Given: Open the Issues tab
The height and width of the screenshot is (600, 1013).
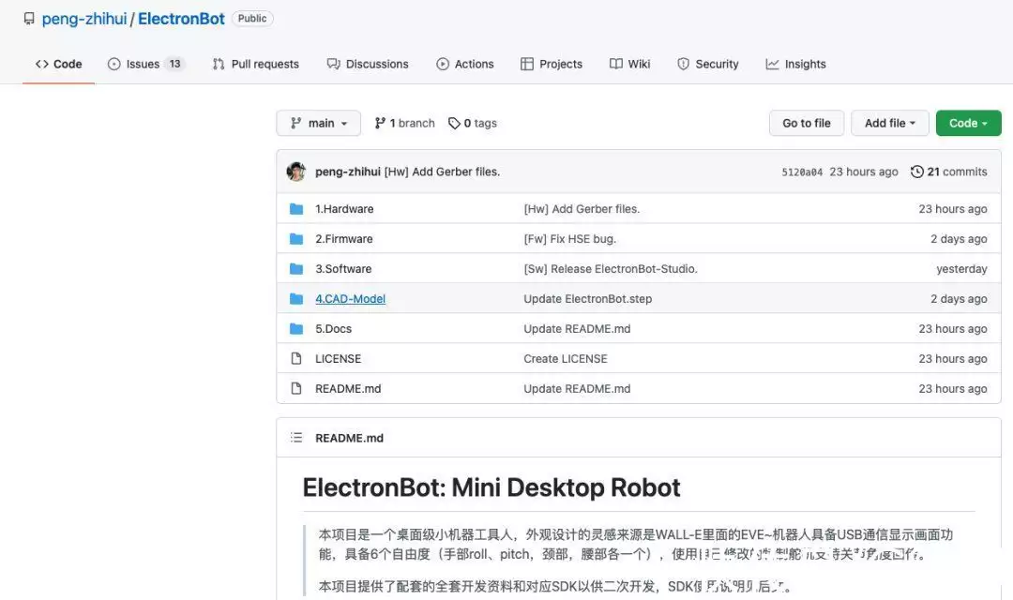Looking at the screenshot, I should point(146,64).
